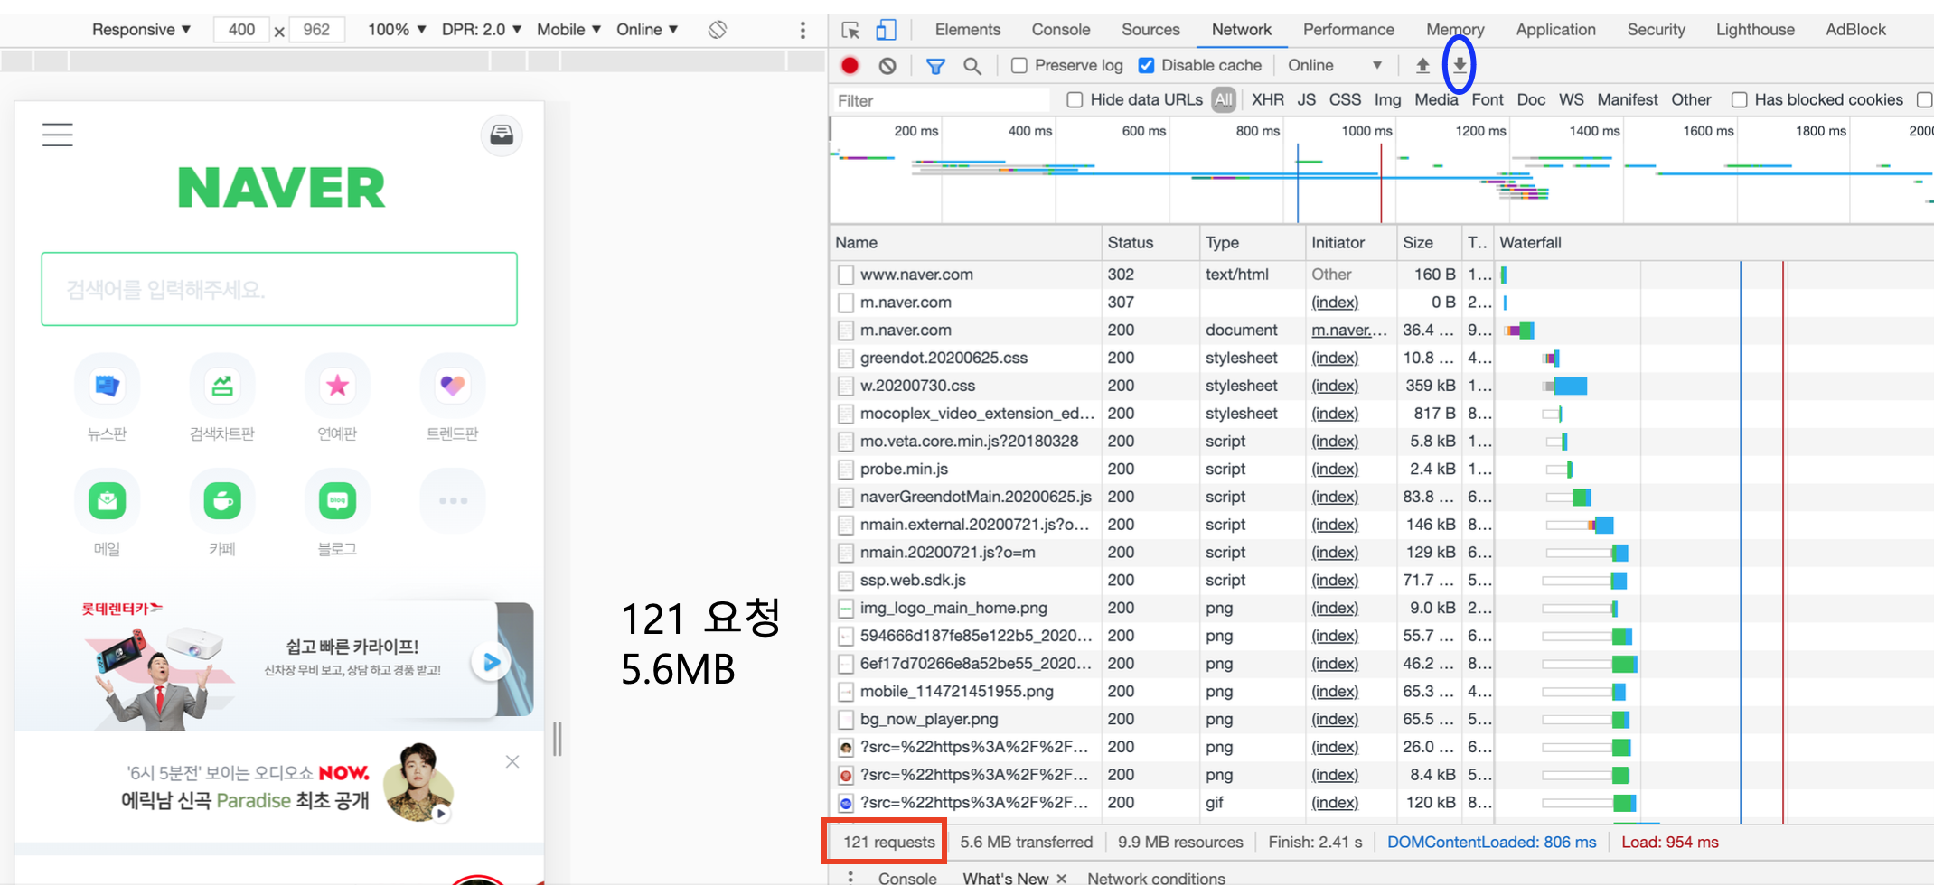Switch to the Performance tab
The height and width of the screenshot is (885, 1934).
coord(1348,30)
